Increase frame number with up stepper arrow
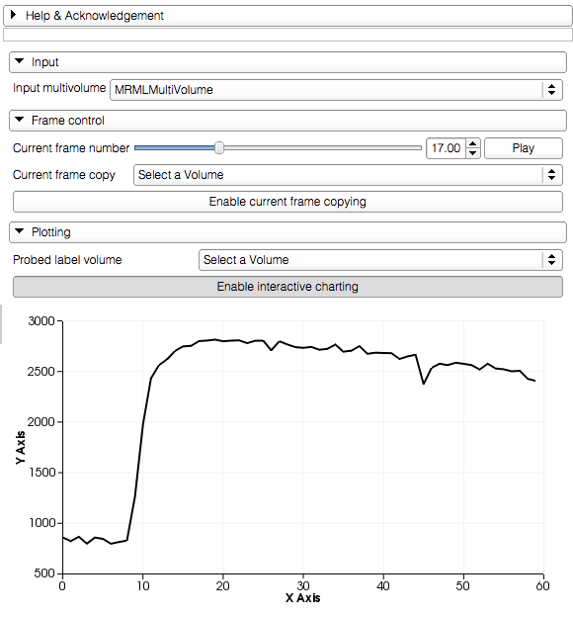 [473, 143]
